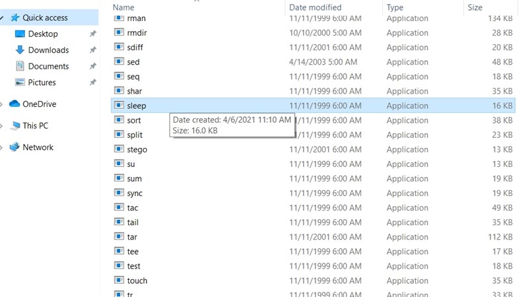Click the 48 KB size of sed
Viewport: 529px width, 297px height.
coord(502,62)
